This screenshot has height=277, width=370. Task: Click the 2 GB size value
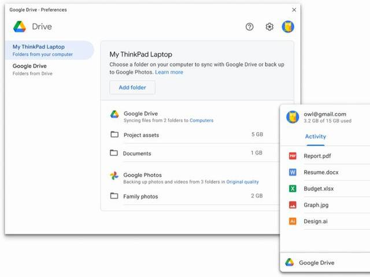(257, 196)
